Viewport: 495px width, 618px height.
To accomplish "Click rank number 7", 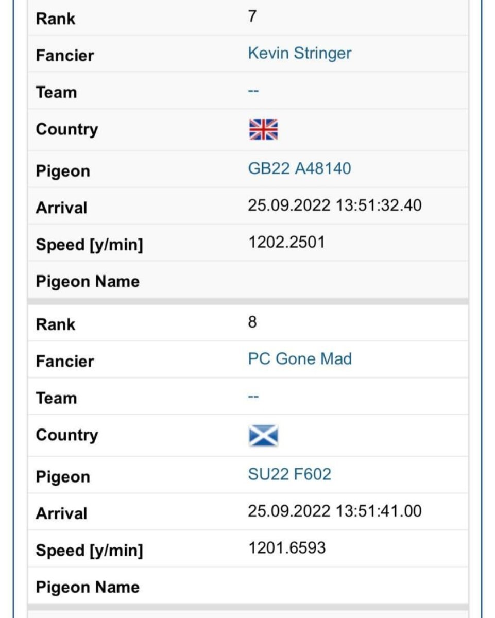I will (x=252, y=16).
